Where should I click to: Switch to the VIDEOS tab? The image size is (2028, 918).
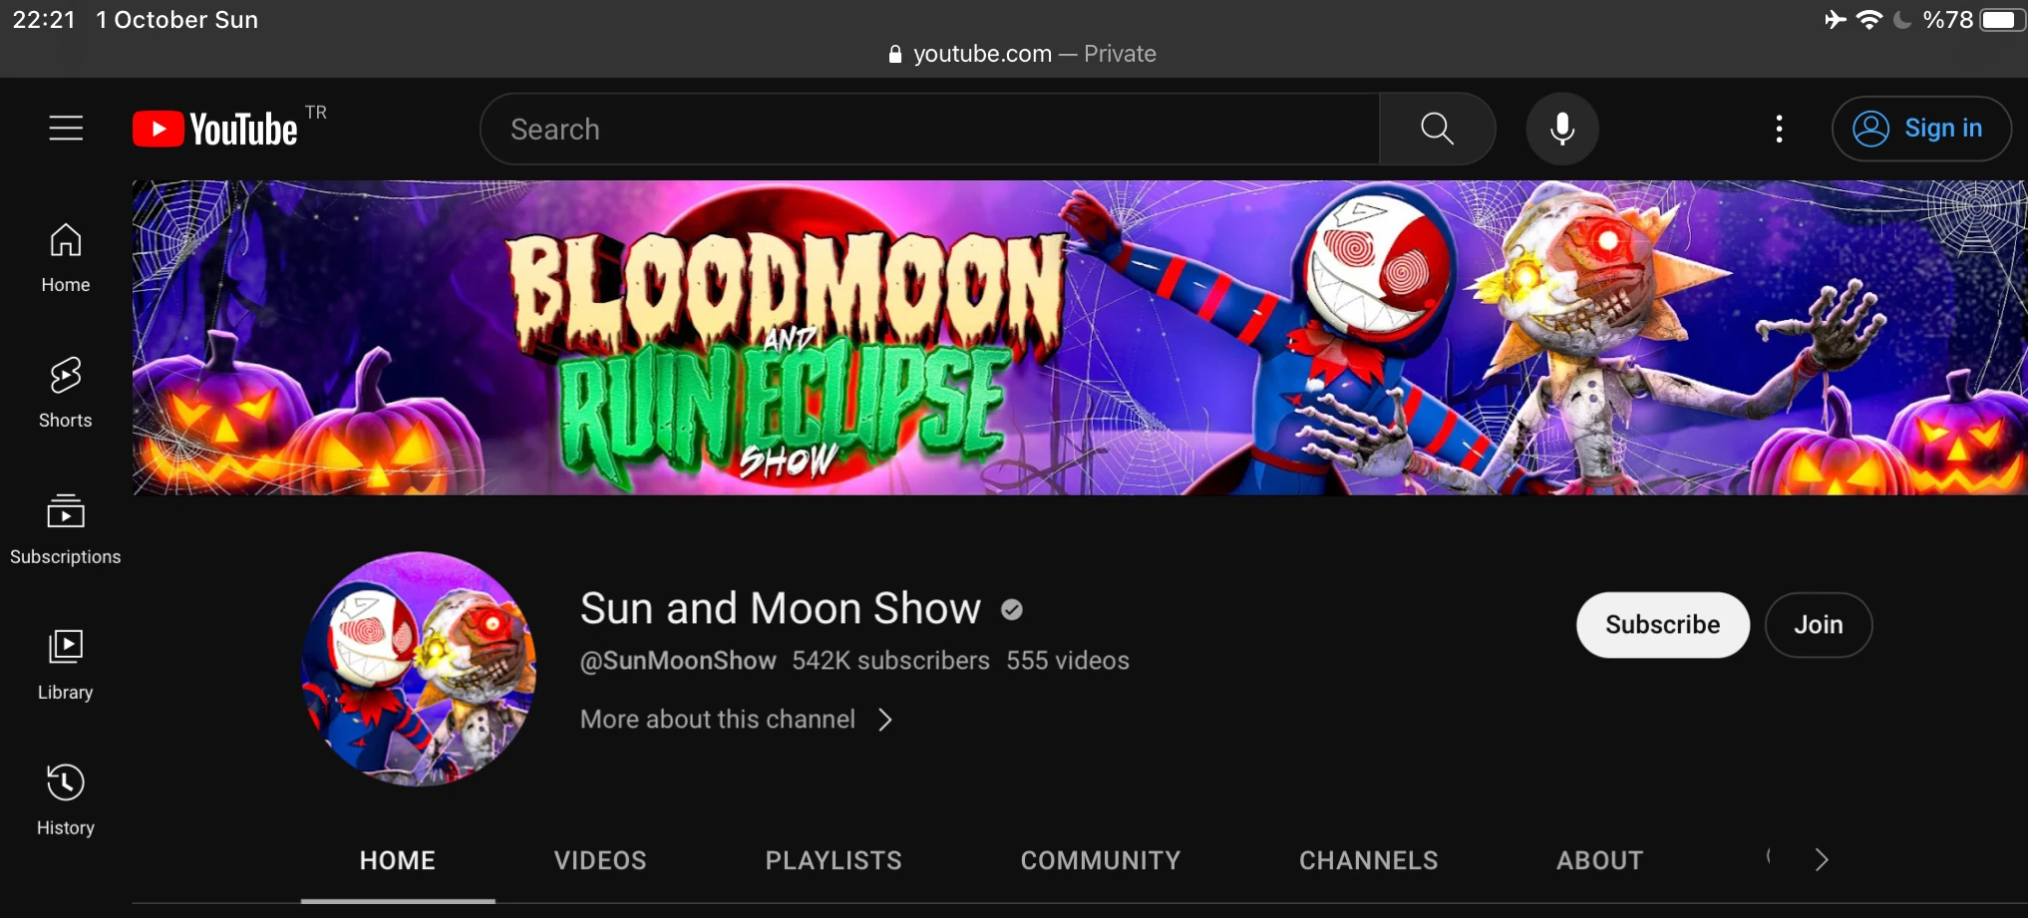(x=599, y=859)
